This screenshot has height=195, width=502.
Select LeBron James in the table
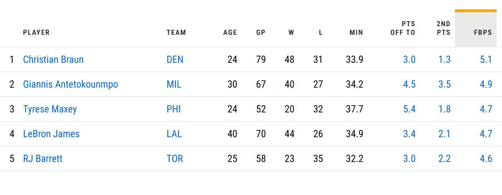point(51,134)
